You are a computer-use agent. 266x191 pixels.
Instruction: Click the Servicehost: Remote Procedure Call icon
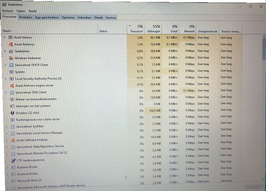pyautogui.click(x=13, y=154)
